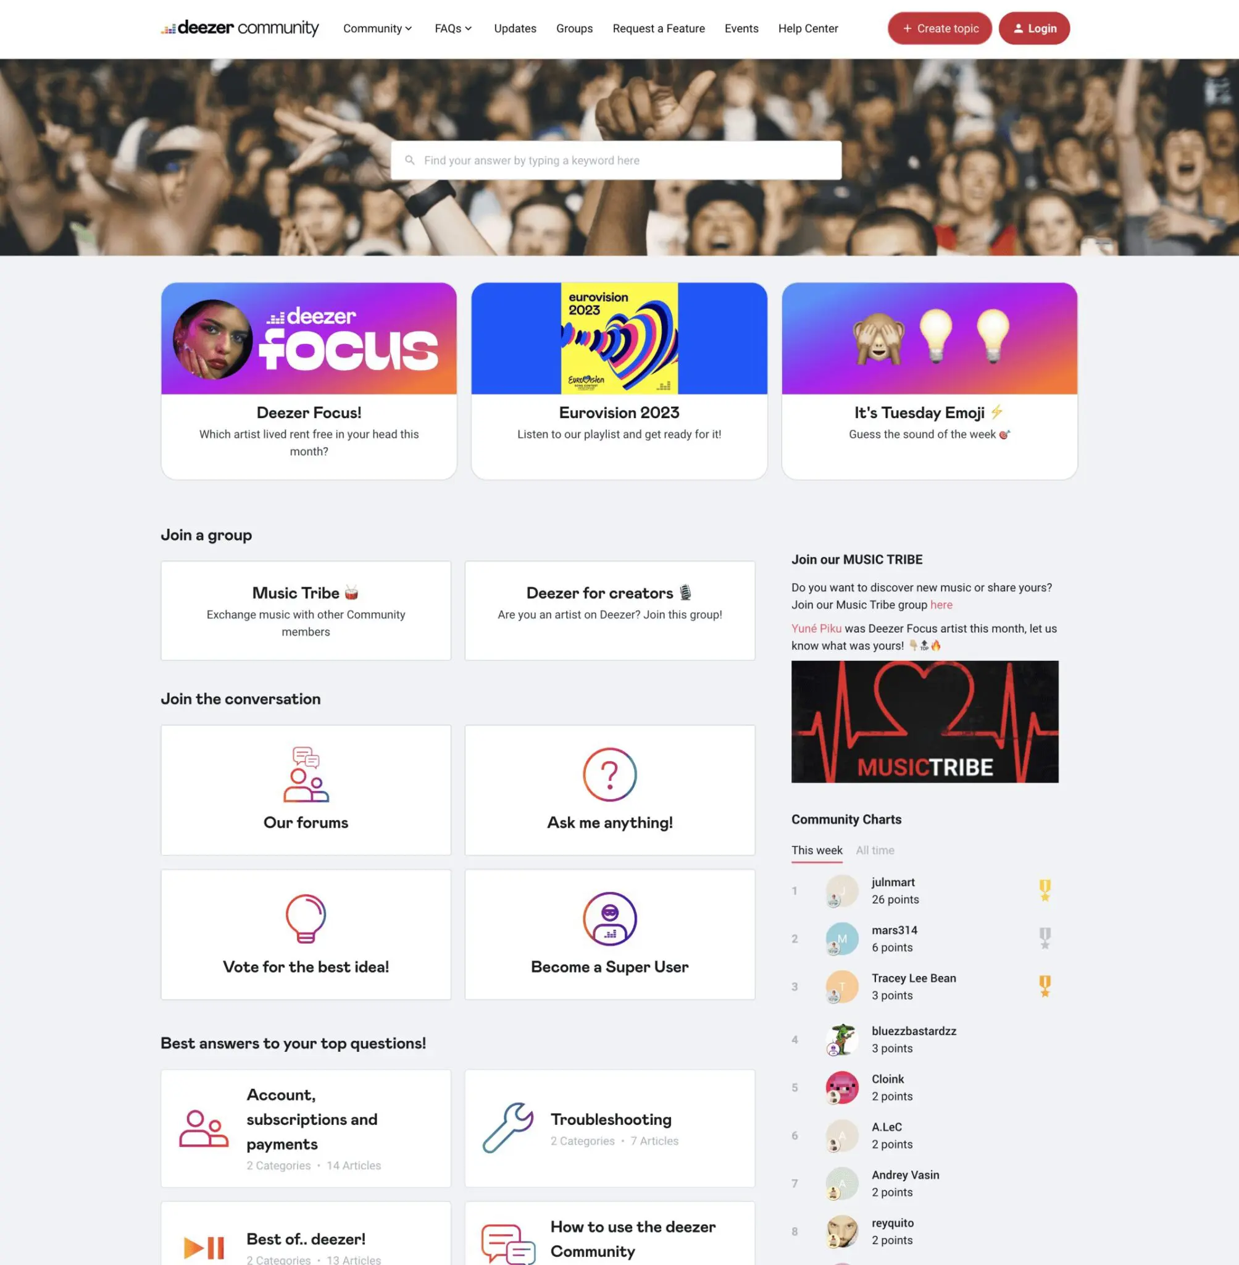Open Request a Feature in navigation
The width and height of the screenshot is (1239, 1265).
coord(659,28)
